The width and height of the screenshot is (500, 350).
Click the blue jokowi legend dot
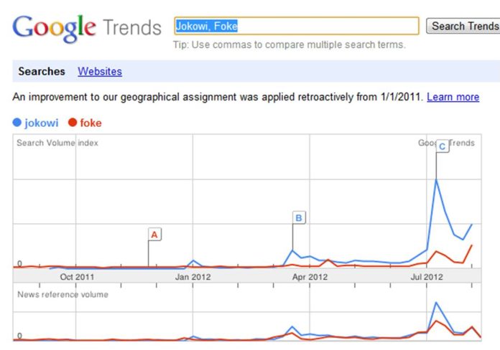(18, 123)
